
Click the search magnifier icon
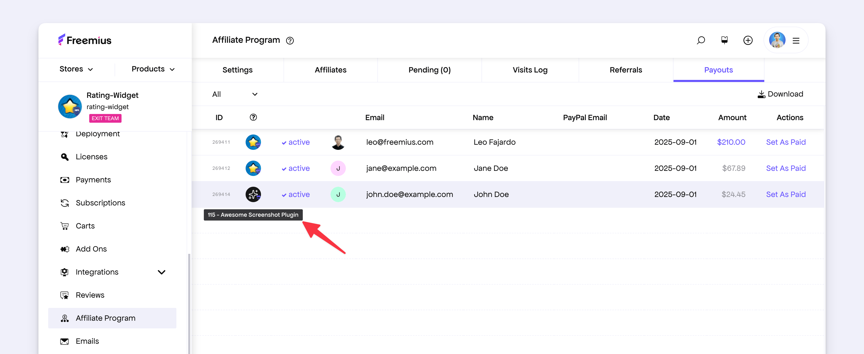tap(701, 40)
